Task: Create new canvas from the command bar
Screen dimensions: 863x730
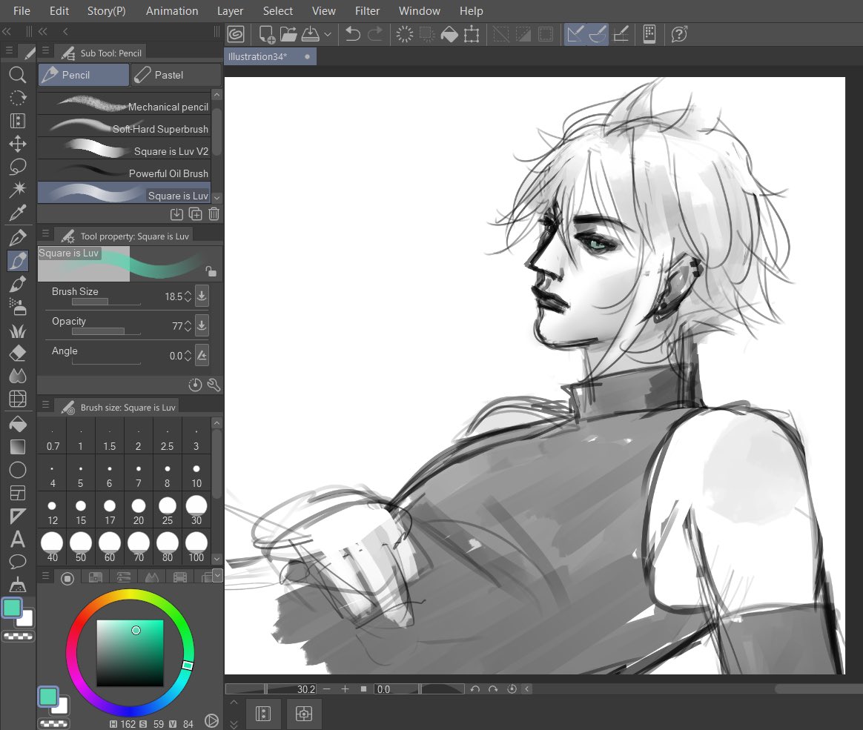Action: point(267,34)
